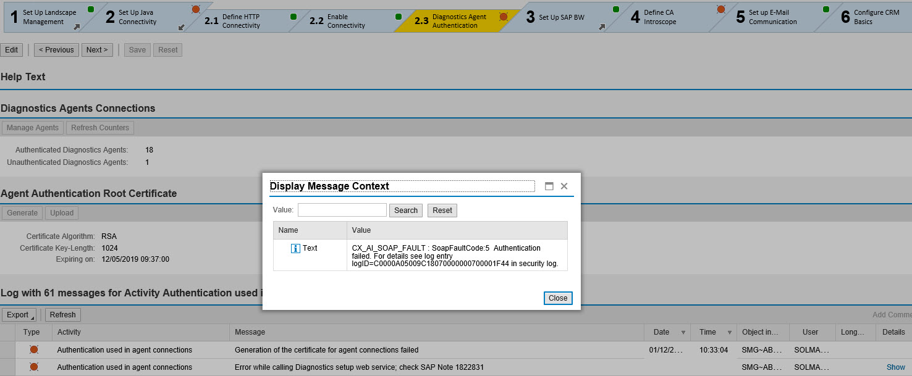This screenshot has width=912, height=376.
Task: Click Reset button in message context dialog
Action: pos(442,211)
